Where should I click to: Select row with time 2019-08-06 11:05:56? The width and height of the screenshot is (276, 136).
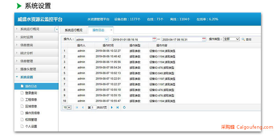[x=118, y=62]
